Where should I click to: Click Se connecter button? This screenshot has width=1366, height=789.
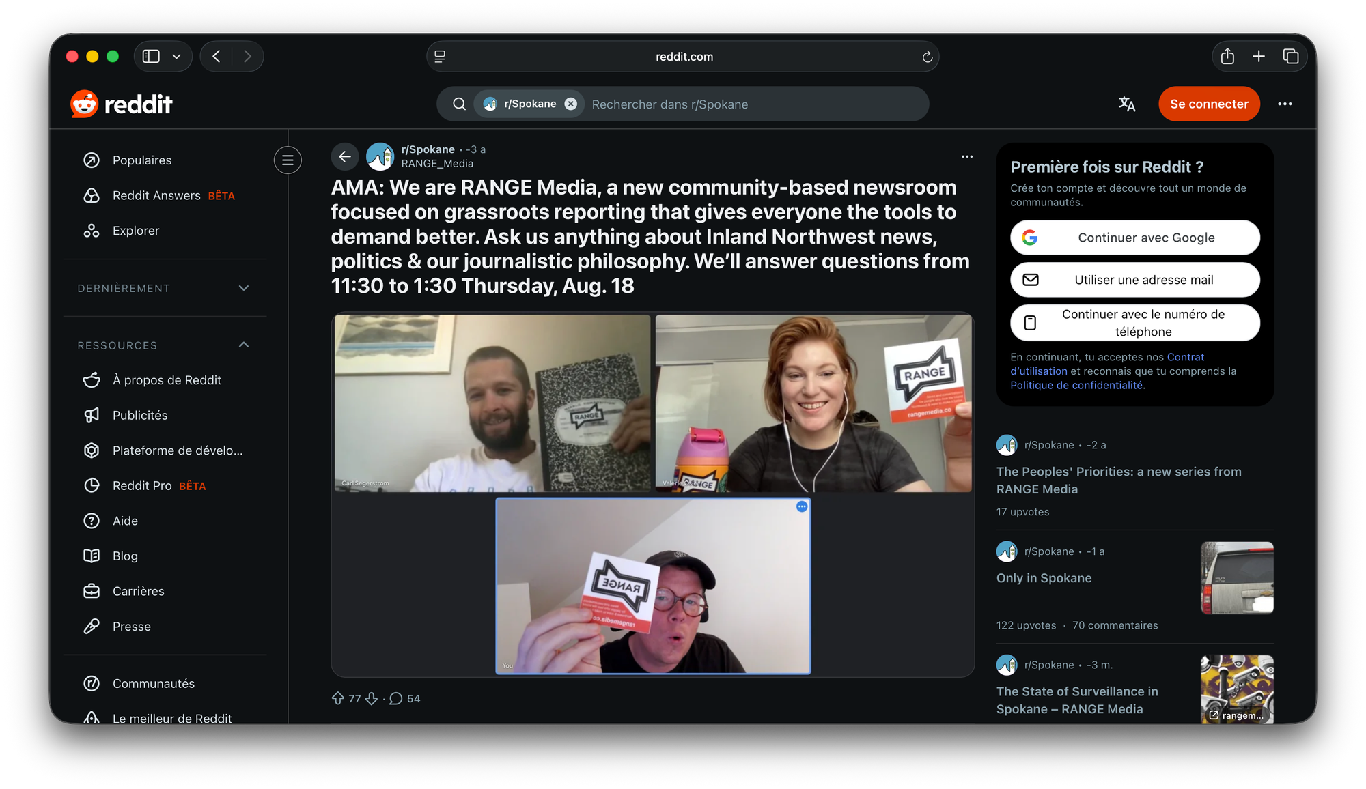click(x=1209, y=104)
